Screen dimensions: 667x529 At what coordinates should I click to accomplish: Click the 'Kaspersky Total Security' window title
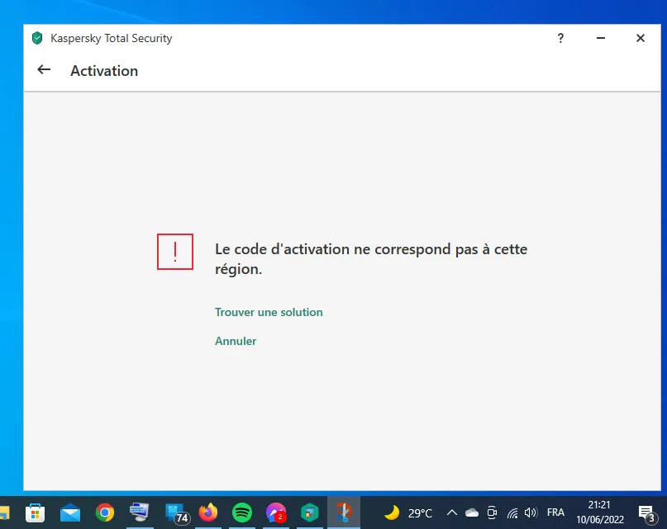point(112,38)
